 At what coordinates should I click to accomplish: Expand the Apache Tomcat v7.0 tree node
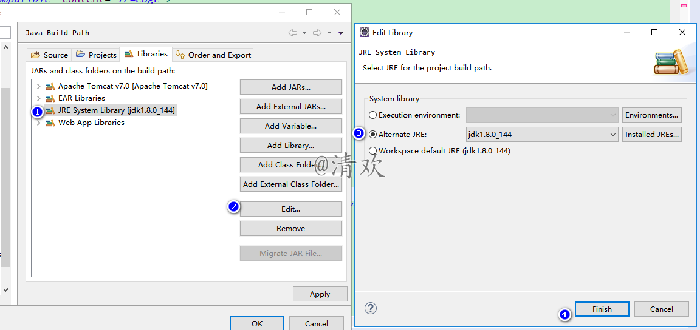39,86
